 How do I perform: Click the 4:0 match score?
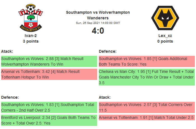tap(98, 31)
